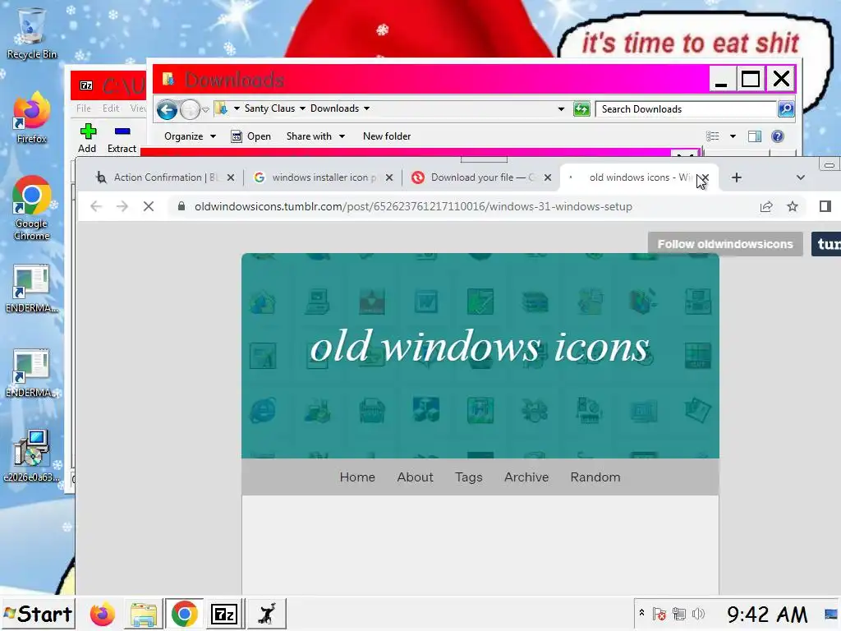841x631 pixels.
Task: Click the Chrome URL address bar
Action: tap(413, 206)
